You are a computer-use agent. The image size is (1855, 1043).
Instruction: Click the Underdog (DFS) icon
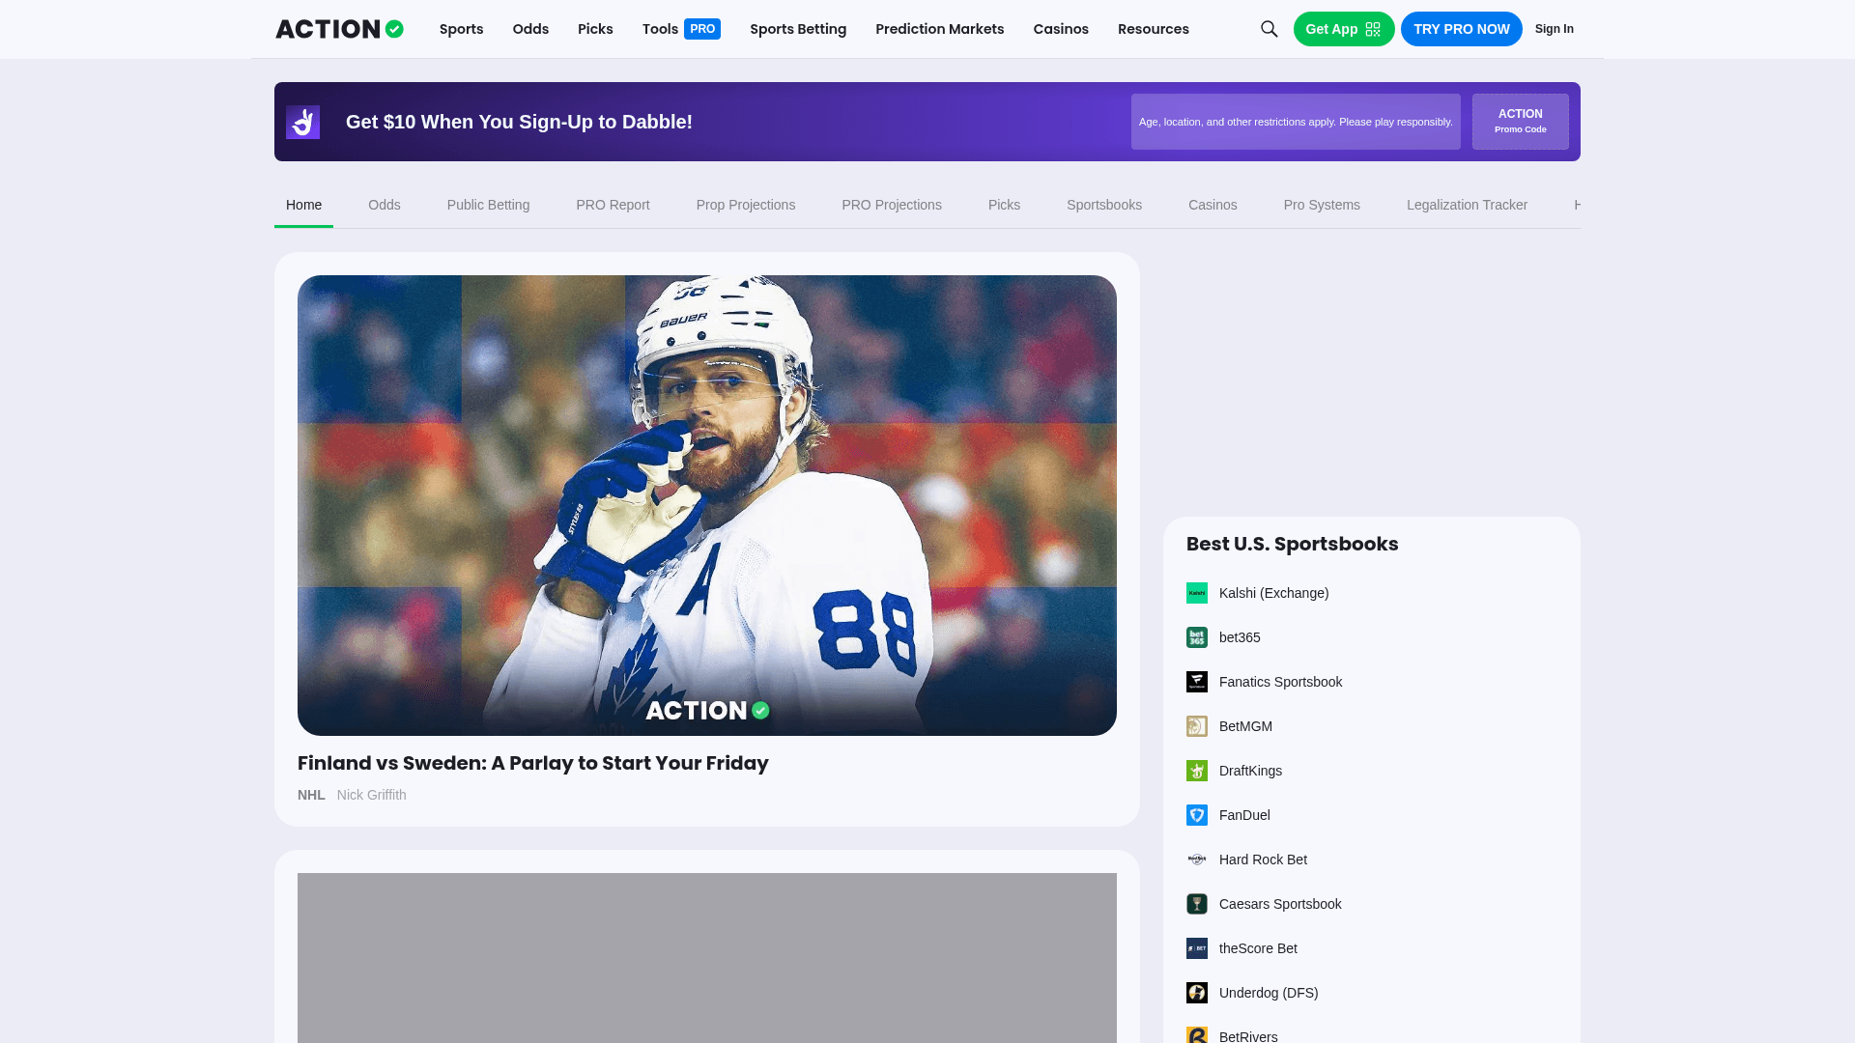(1196, 993)
